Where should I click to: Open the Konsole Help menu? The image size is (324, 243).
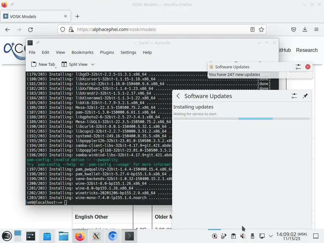147,52
